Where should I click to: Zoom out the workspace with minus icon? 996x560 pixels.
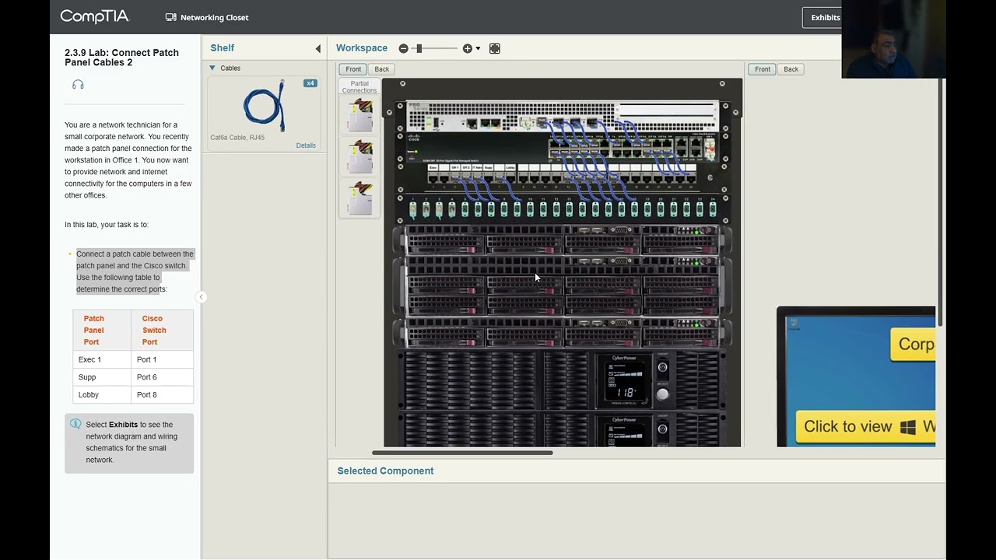tap(403, 48)
